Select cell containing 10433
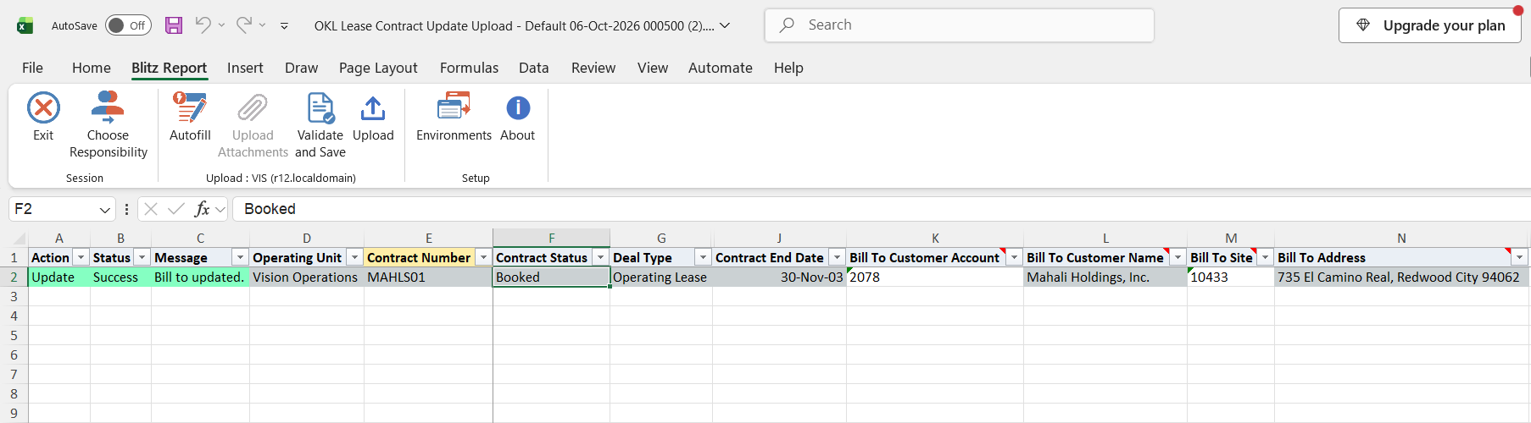 pos(1231,277)
